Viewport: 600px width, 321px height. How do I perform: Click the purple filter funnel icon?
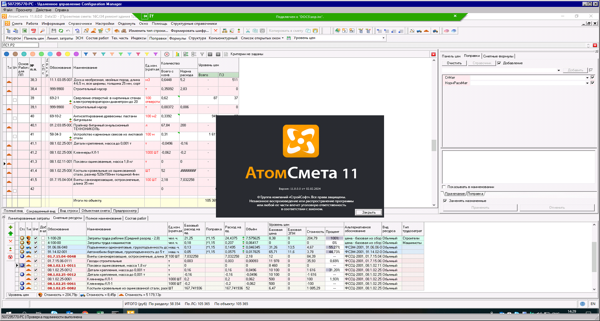pyautogui.click(x=156, y=54)
